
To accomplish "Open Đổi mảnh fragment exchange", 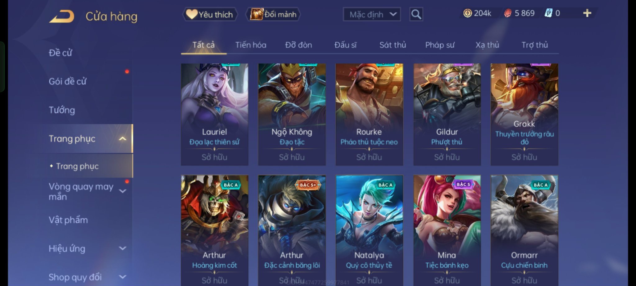I will click(274, 14).
